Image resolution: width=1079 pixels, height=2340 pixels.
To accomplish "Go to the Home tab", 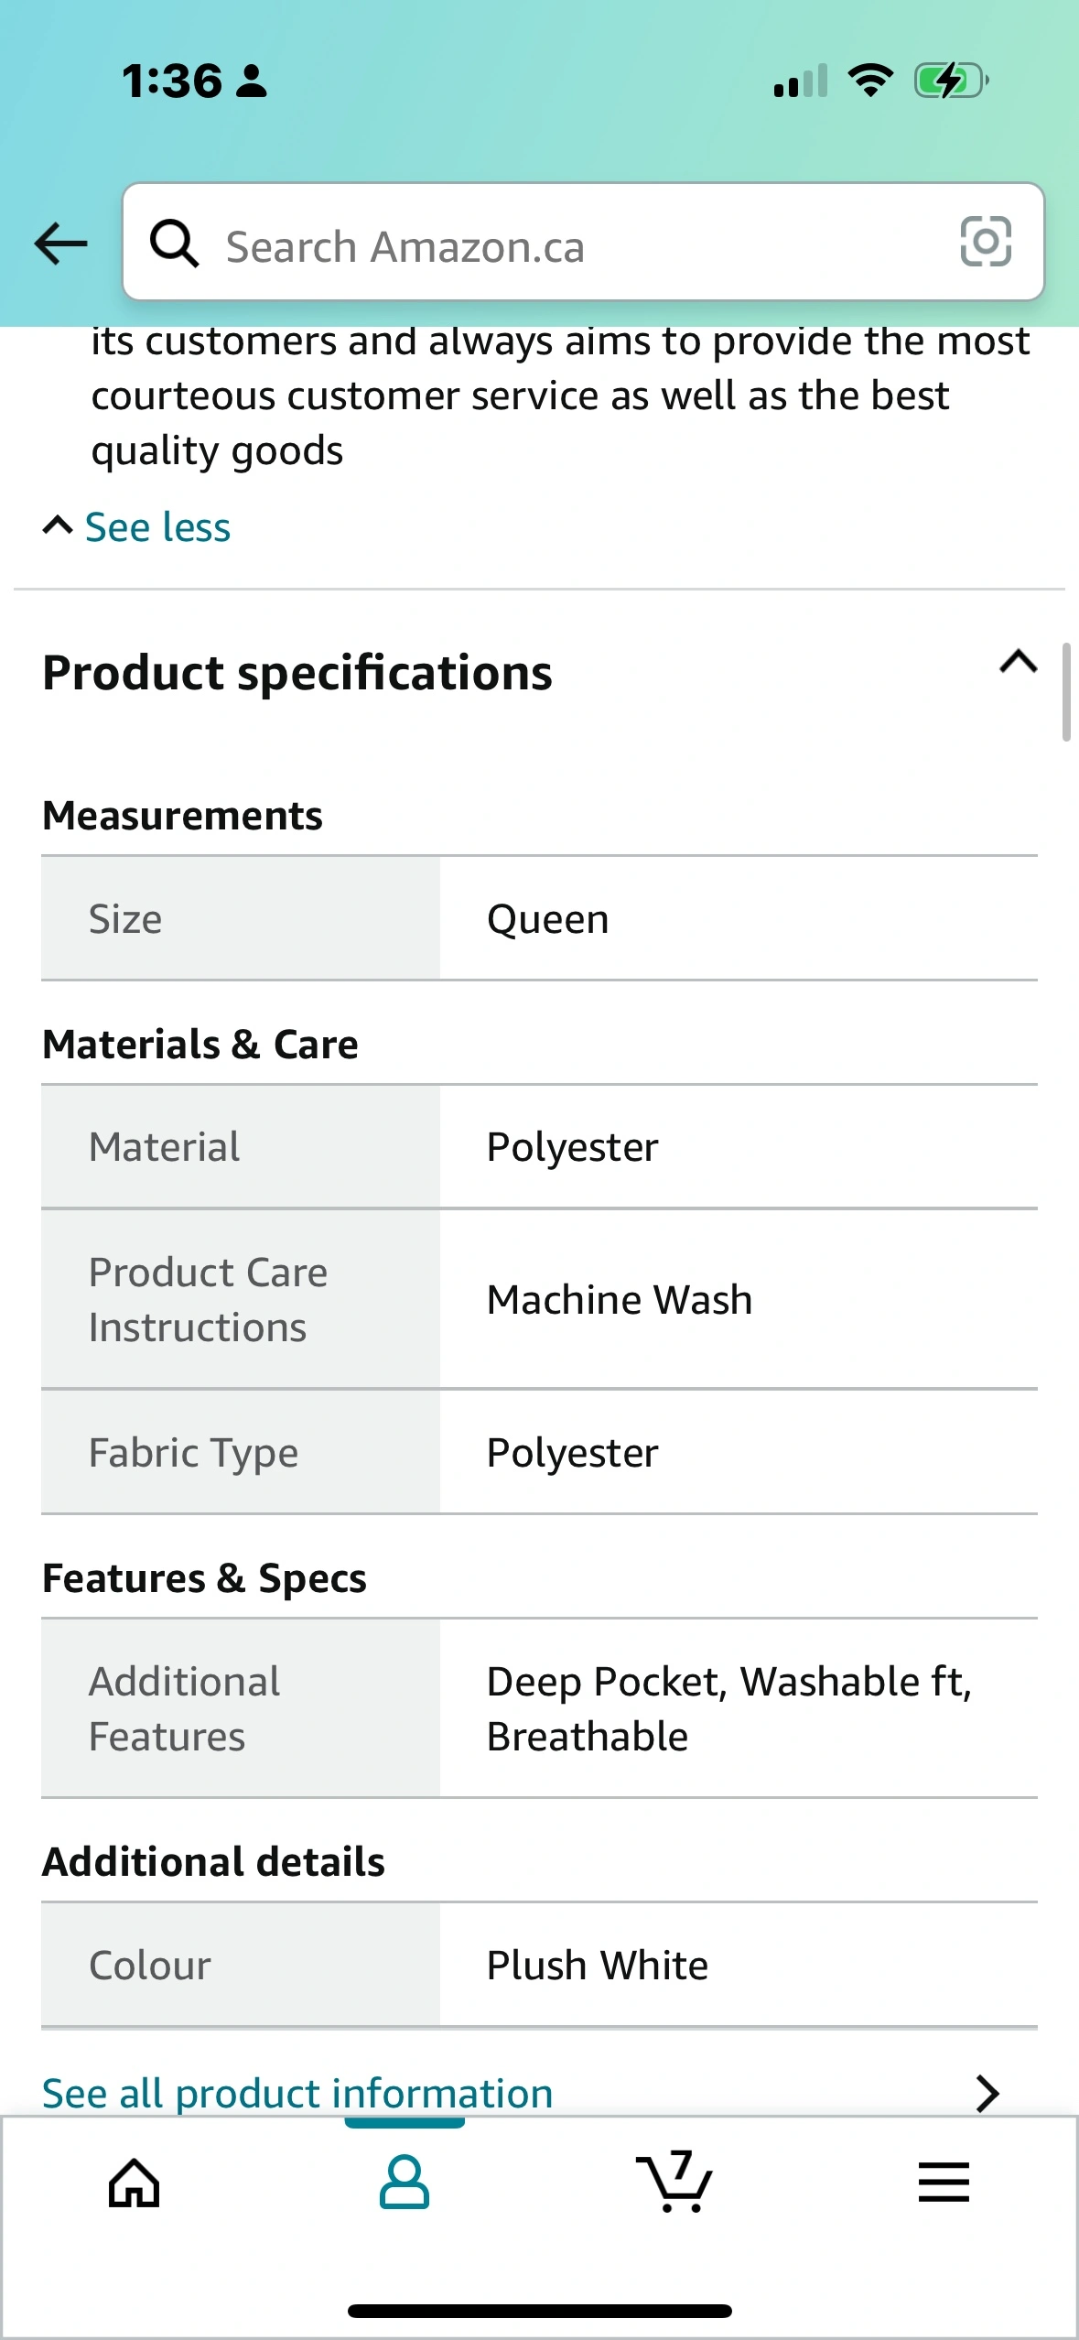I will [135, 2183].
